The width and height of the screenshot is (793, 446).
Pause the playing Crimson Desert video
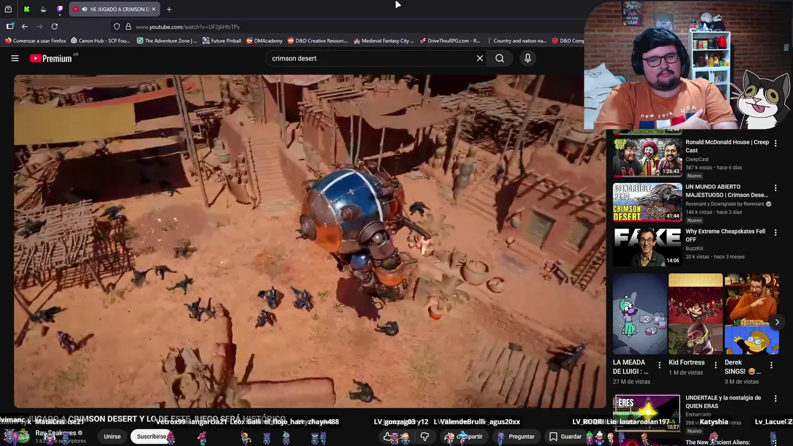click(310, 242)
